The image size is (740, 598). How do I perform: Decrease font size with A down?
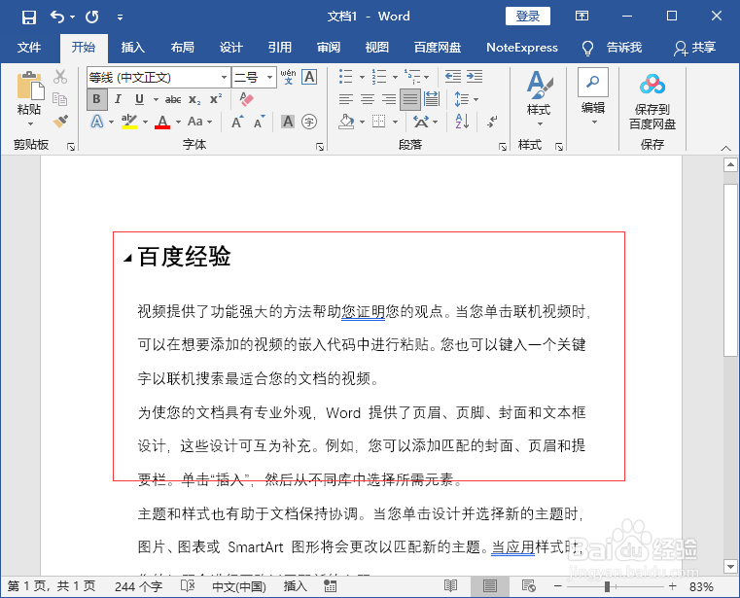259,123
